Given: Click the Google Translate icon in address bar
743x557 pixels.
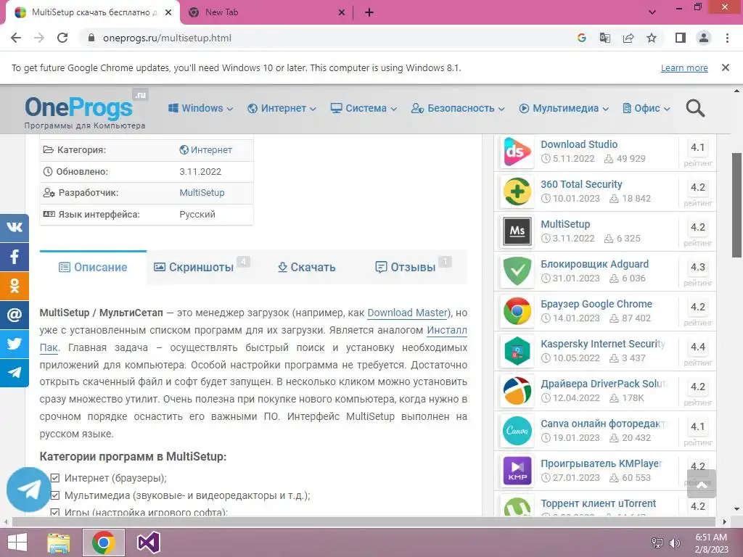Looking at the screenshot, I should coord(604,38).
